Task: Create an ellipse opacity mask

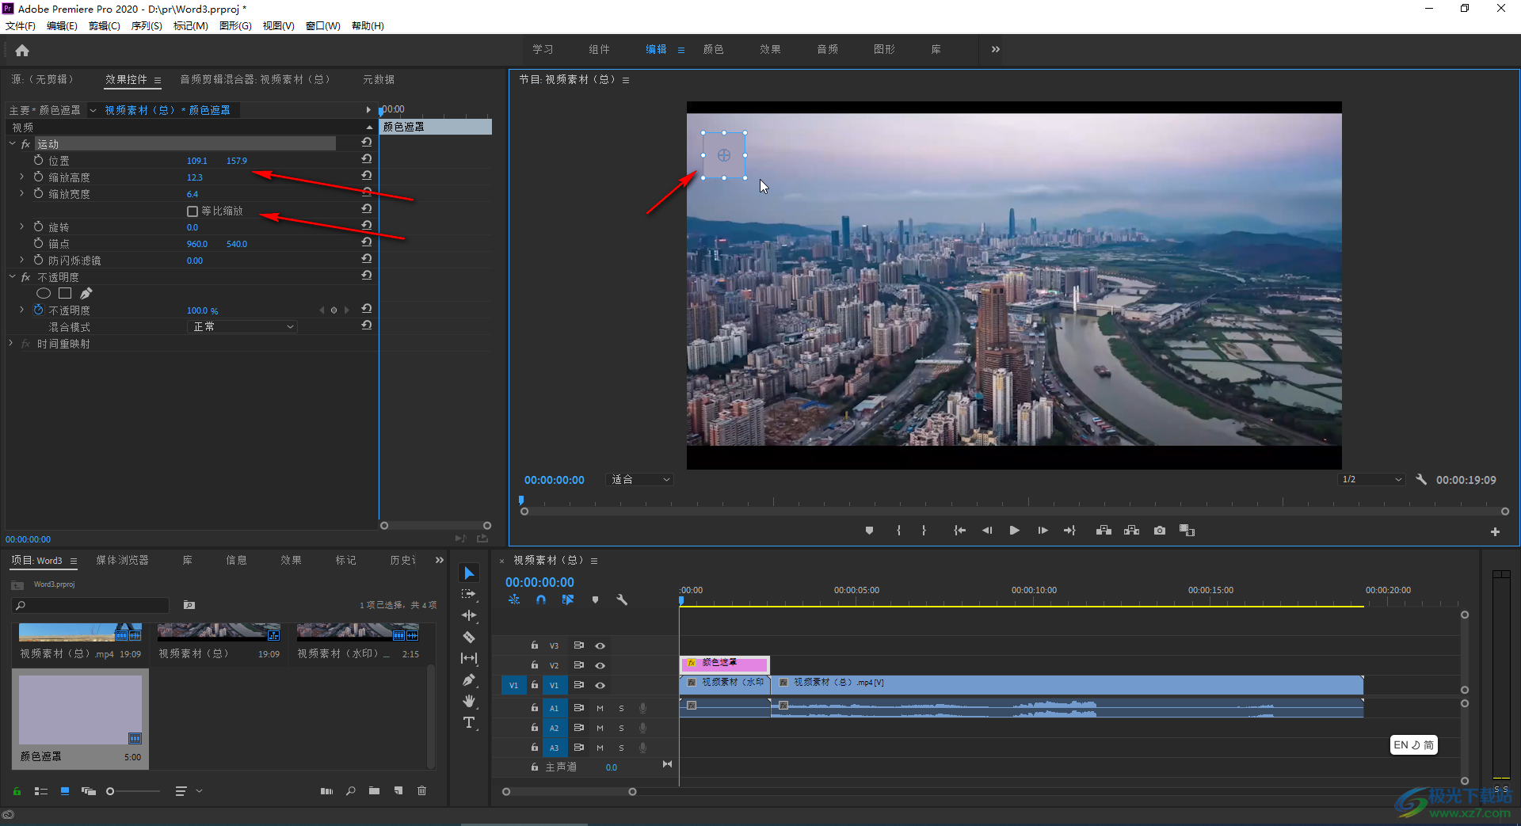Action: [44, 294]
